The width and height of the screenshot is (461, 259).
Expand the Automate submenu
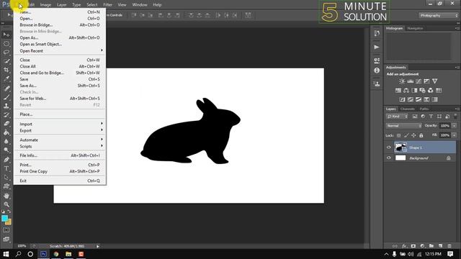(60, 140)
